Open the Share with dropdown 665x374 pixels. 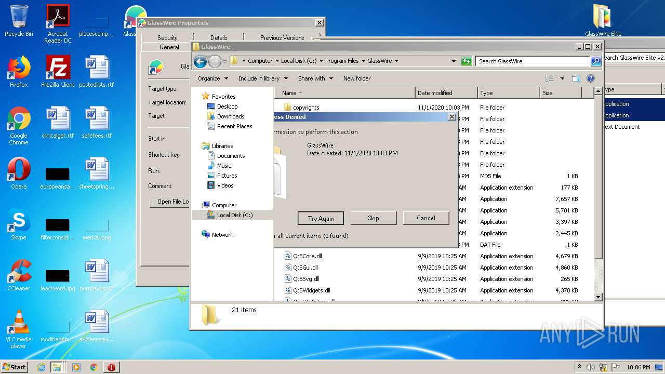315,78
